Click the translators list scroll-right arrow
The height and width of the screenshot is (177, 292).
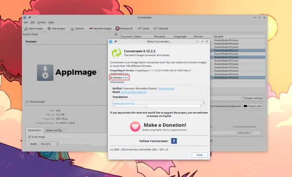(201, 106)
